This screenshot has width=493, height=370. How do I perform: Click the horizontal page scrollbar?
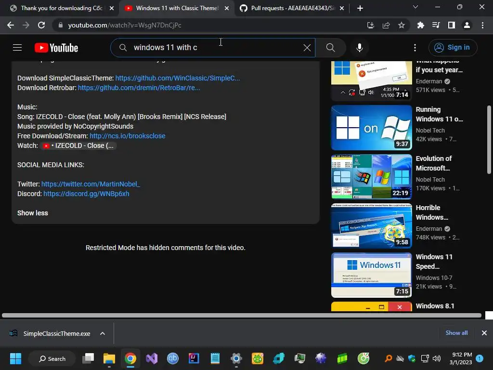(242, 315)
